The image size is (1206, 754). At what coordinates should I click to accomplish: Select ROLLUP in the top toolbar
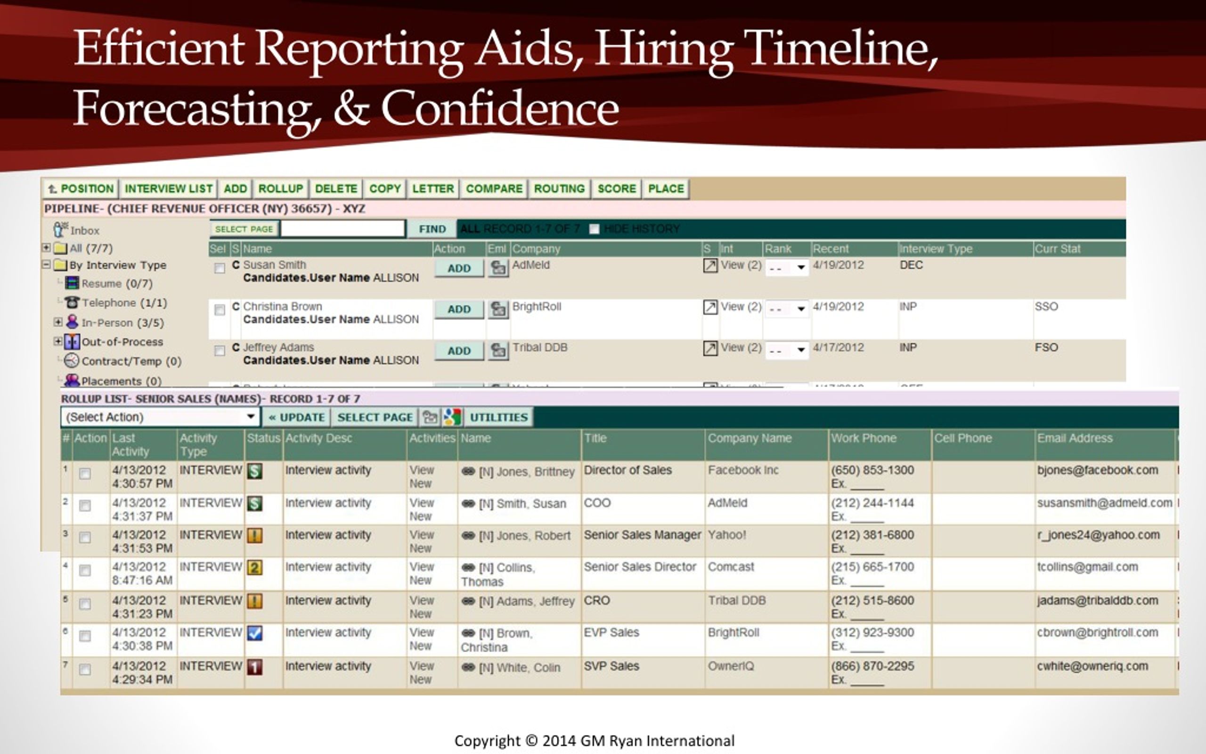click(x=281, y=189)
